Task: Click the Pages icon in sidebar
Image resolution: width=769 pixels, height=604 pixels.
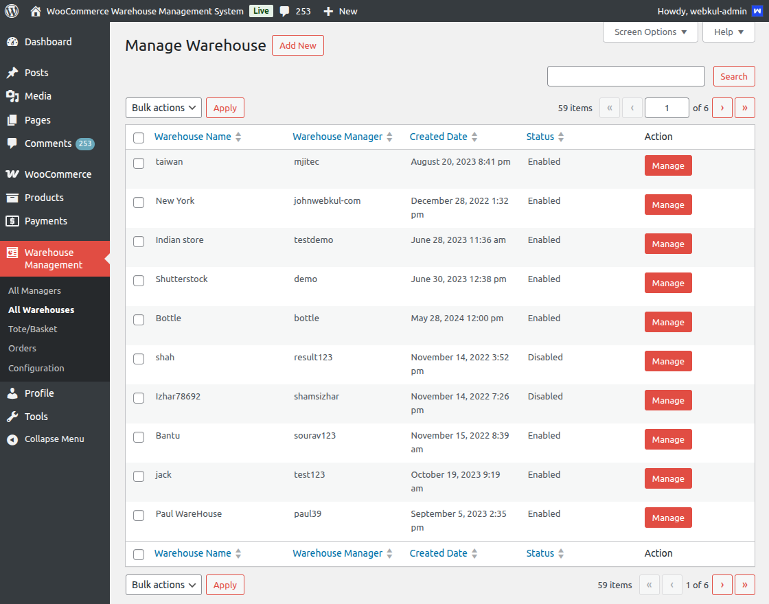Action: click(x=12, y=120)
